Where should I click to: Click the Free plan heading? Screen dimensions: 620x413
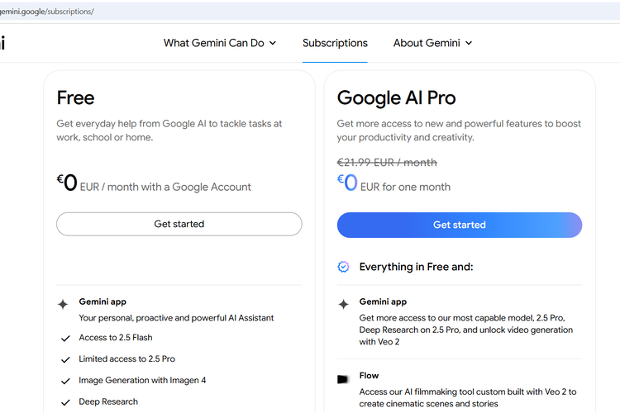pyautogui.click(x=75, y=97)
